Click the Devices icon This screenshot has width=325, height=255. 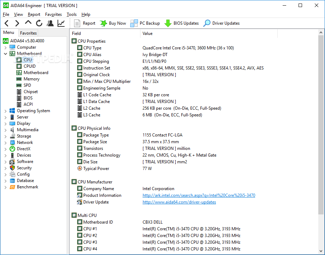point(12,155)
